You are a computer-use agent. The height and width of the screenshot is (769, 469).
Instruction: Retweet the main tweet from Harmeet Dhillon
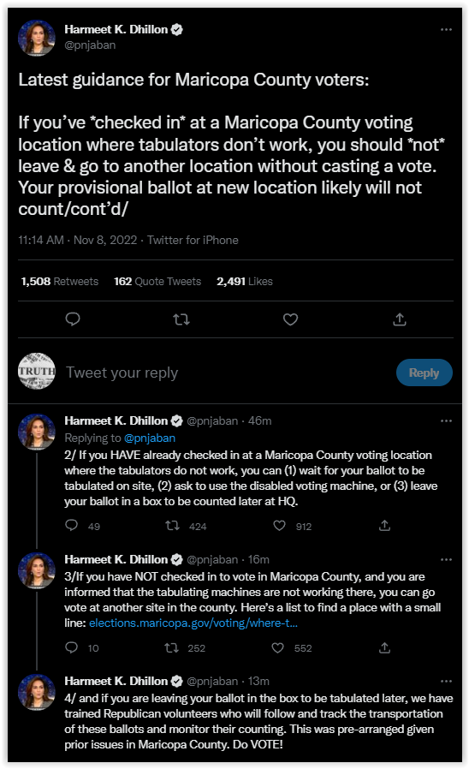pyautogui.click(x=181, y=319)
